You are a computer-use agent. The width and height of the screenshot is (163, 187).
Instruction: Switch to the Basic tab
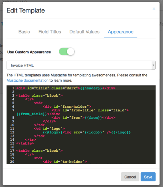tap(24, 32)
